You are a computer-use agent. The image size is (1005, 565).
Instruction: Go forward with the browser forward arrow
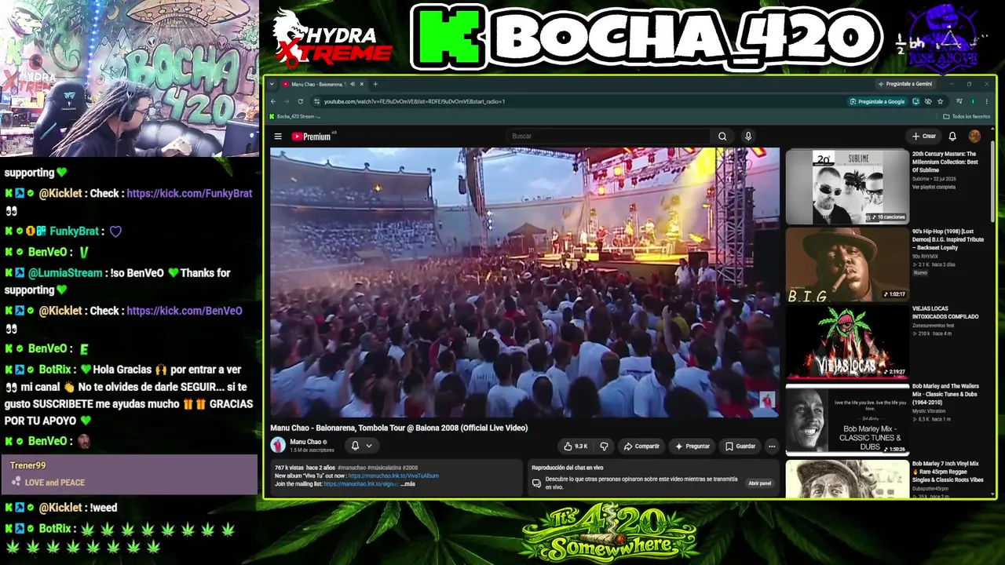click(x=287, y=101)
